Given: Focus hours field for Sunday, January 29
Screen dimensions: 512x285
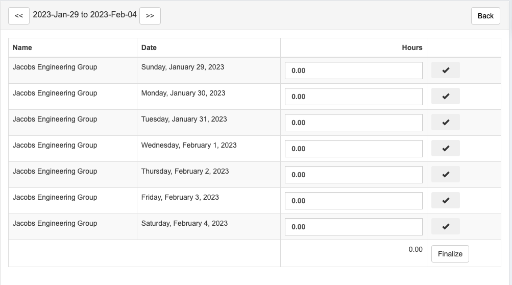Looking at the screenshot, I should (x=354, y=70).
